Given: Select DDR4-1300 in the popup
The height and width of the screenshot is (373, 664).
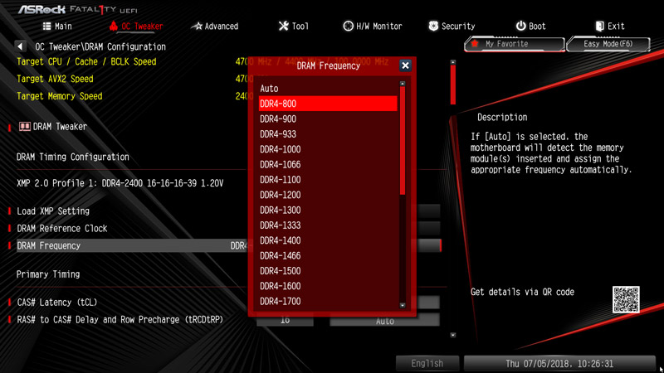Looking at the screenshot, I should (328, 211).
